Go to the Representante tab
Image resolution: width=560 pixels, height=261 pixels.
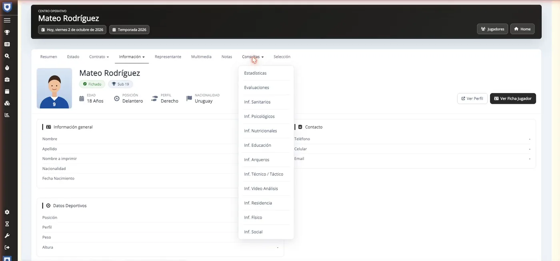point(168,57)
